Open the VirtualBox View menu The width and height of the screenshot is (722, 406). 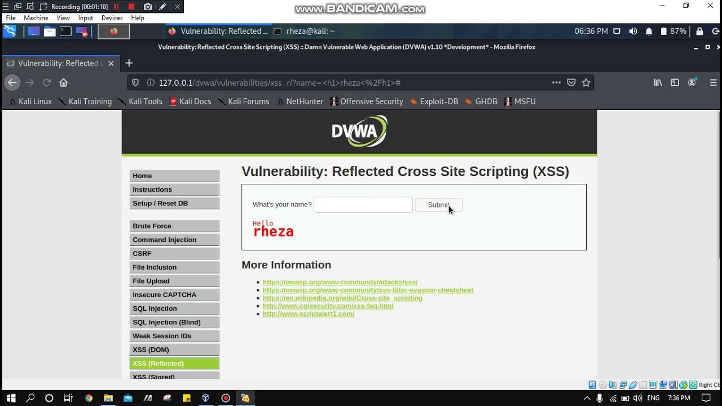tap(63, 18)
